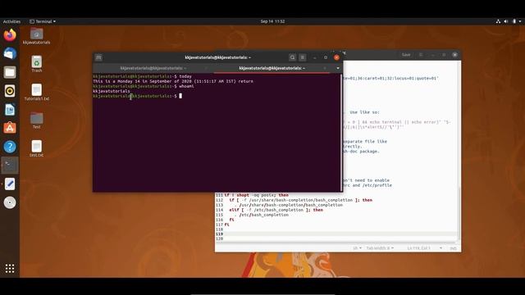Switch to the first terminal tab
525x295 pixels.
(153, 68)
